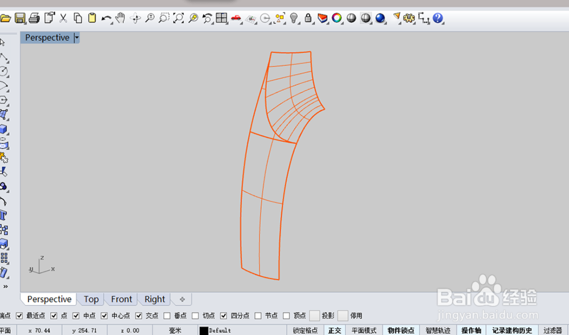Open the Perspective viewport title dropdown arrow
Image resolution: width=569 pixels, height=335 pixels.
[77, 38]
